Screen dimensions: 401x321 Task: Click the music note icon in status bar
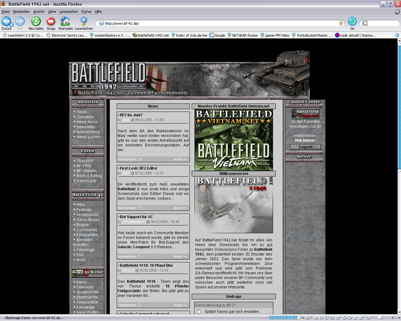point(307,317)
